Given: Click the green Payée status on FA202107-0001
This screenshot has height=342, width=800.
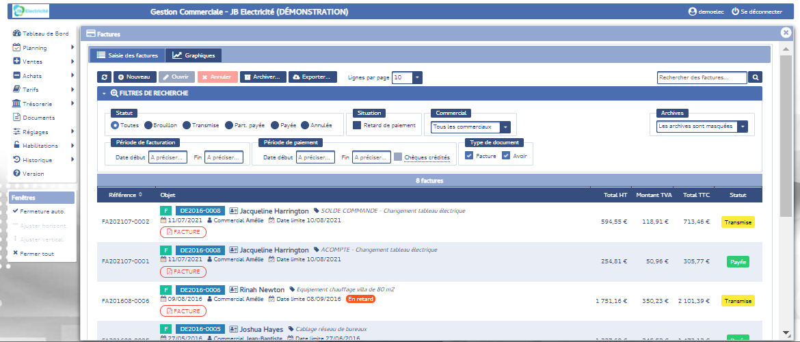Looking at the screenshot, I should [x=738, y=262].
